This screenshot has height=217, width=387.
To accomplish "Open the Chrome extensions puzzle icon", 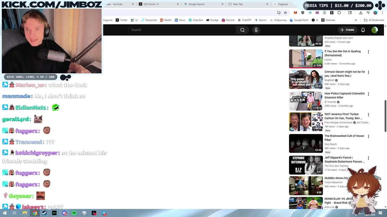I will pyautogui.click(x=339, y=13).
